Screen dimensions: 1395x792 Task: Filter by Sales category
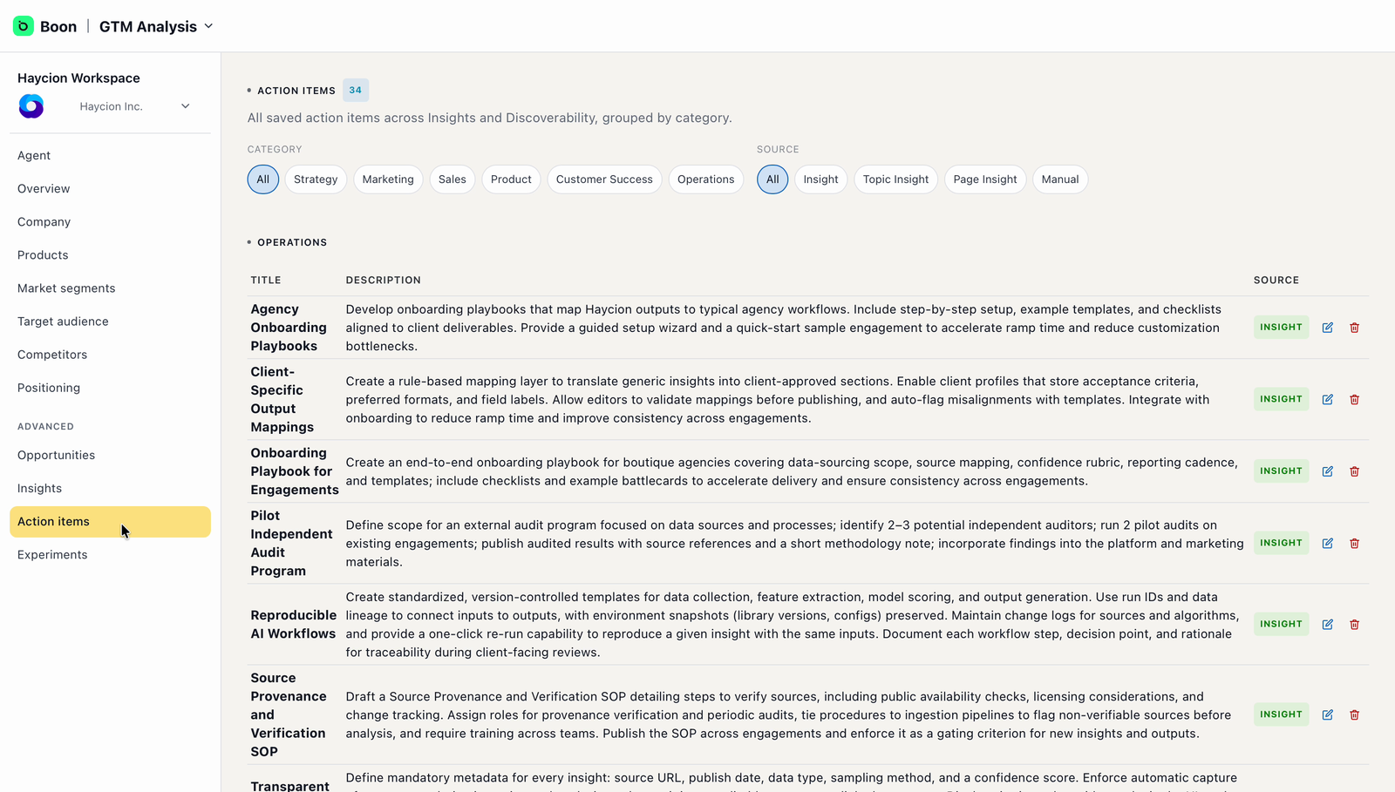[452, 179]
